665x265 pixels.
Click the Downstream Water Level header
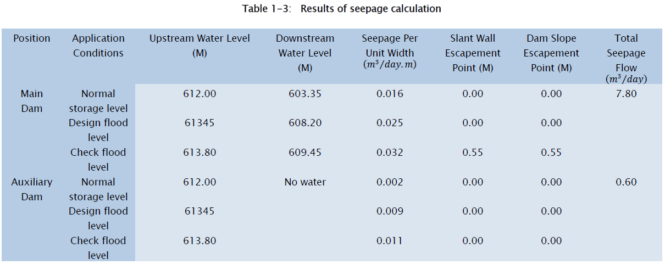(305, 53)
